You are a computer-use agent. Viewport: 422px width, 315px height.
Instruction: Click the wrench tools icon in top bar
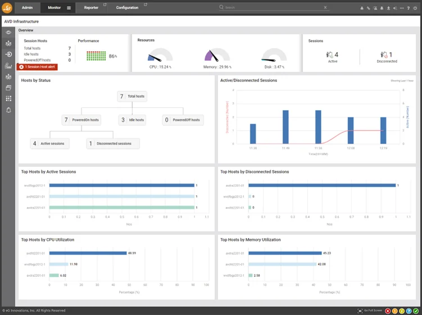click(x=369, y=8)
